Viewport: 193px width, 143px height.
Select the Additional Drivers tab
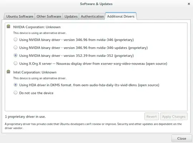(x=121, y=16)
